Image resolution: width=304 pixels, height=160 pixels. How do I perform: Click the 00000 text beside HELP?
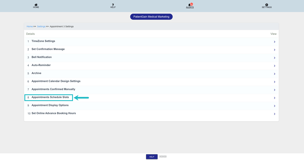163,157
